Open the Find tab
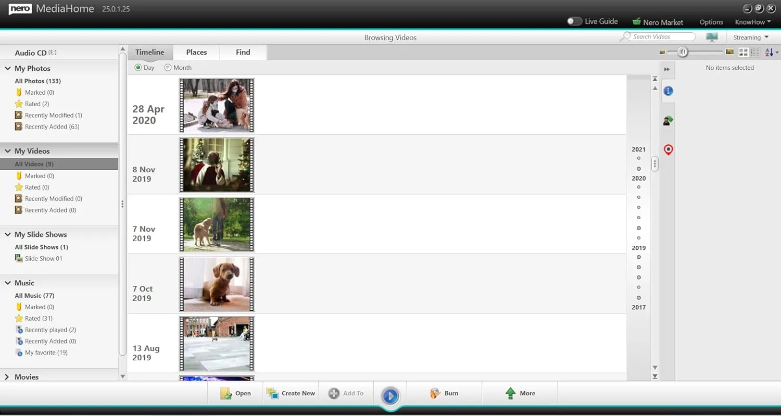This screenshot has height=416, width=781. [243, 52]
